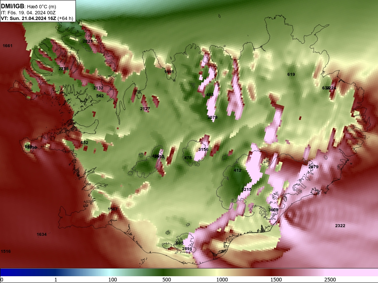The height and width of the screenshot is (283, 378).
Task: Select the '100' tick on color scale
Action: click(x=113, y=280)
